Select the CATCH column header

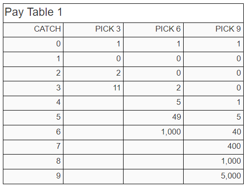[47, 29]
